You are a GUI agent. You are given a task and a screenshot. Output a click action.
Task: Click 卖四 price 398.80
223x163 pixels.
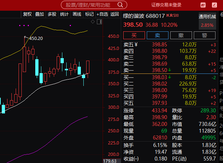point(160,51)
